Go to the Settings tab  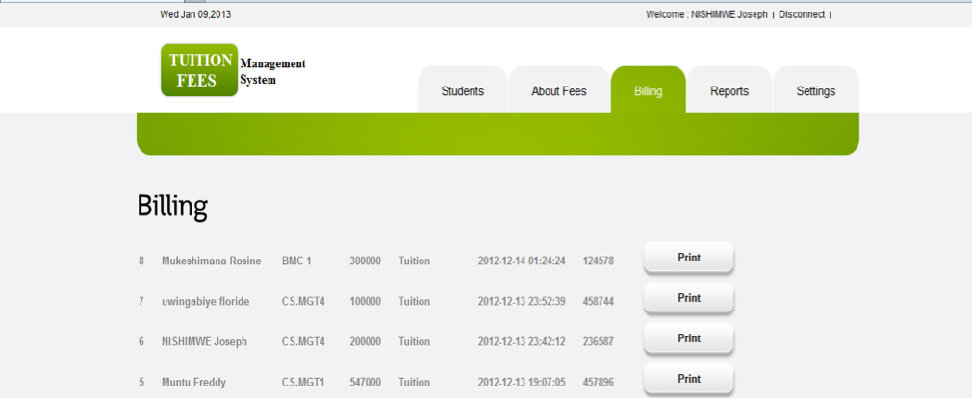click(816, 90)
